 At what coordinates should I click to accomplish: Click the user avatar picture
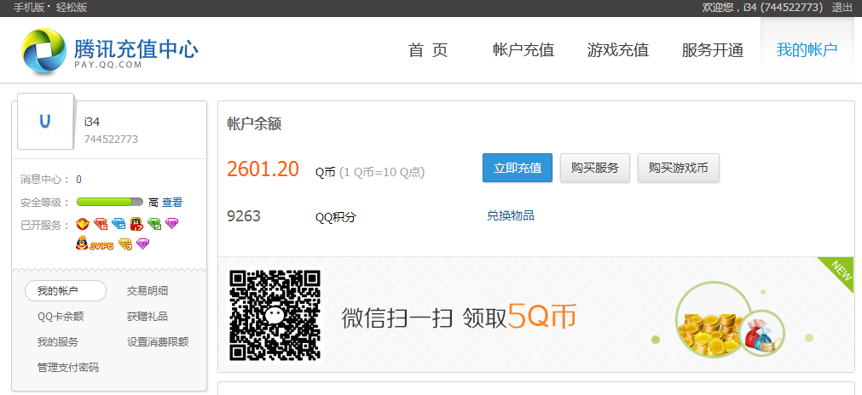tap(46, 121)
